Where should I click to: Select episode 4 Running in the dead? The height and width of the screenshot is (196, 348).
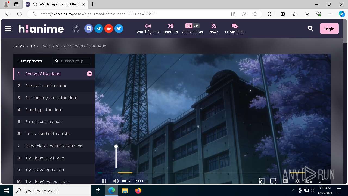click(x=54, y=110)
